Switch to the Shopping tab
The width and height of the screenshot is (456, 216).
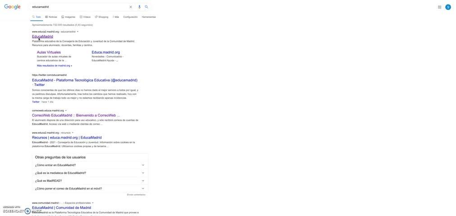coord(101,17)
